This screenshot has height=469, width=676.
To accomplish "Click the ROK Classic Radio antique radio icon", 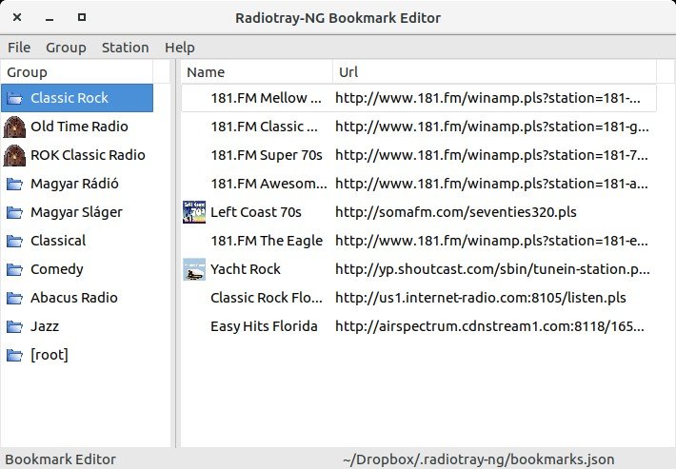I will coord(14,155).
